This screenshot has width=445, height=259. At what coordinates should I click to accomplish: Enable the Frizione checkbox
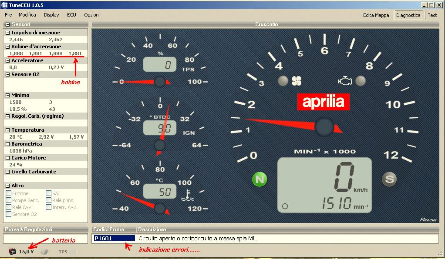point(9,193)
